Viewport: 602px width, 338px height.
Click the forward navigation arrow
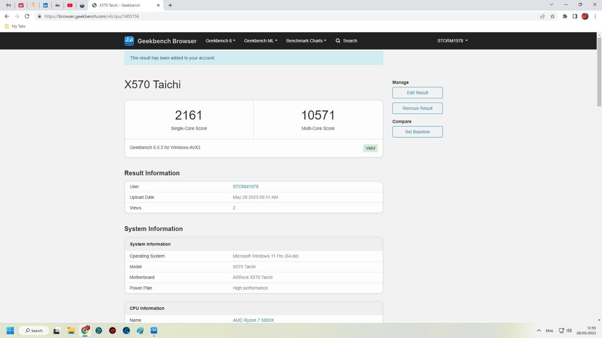(x=17, y=16)
